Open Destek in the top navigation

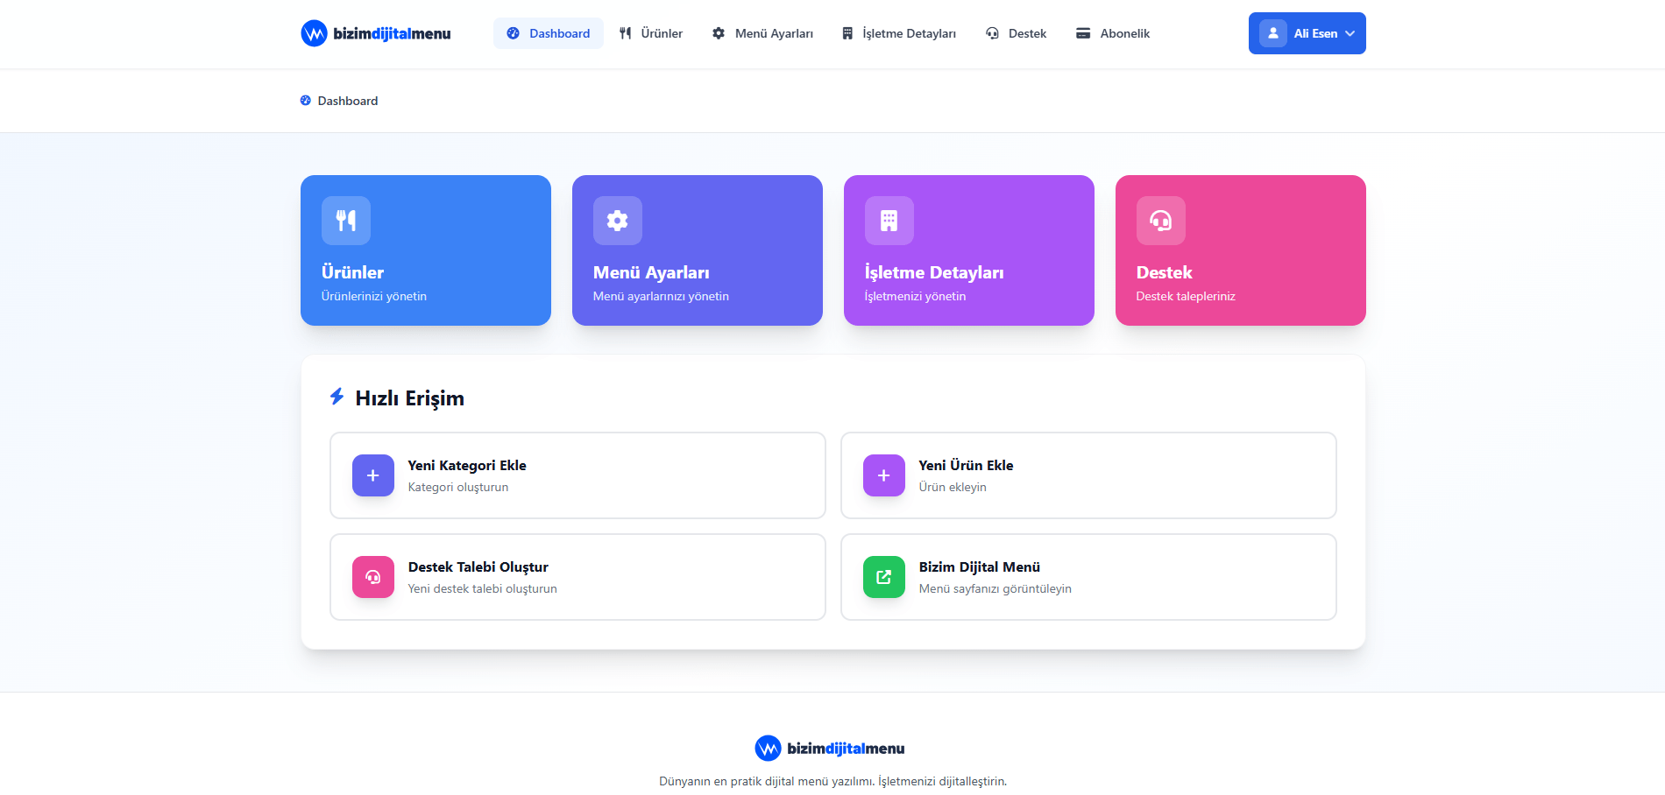[x=1017, y=33]
